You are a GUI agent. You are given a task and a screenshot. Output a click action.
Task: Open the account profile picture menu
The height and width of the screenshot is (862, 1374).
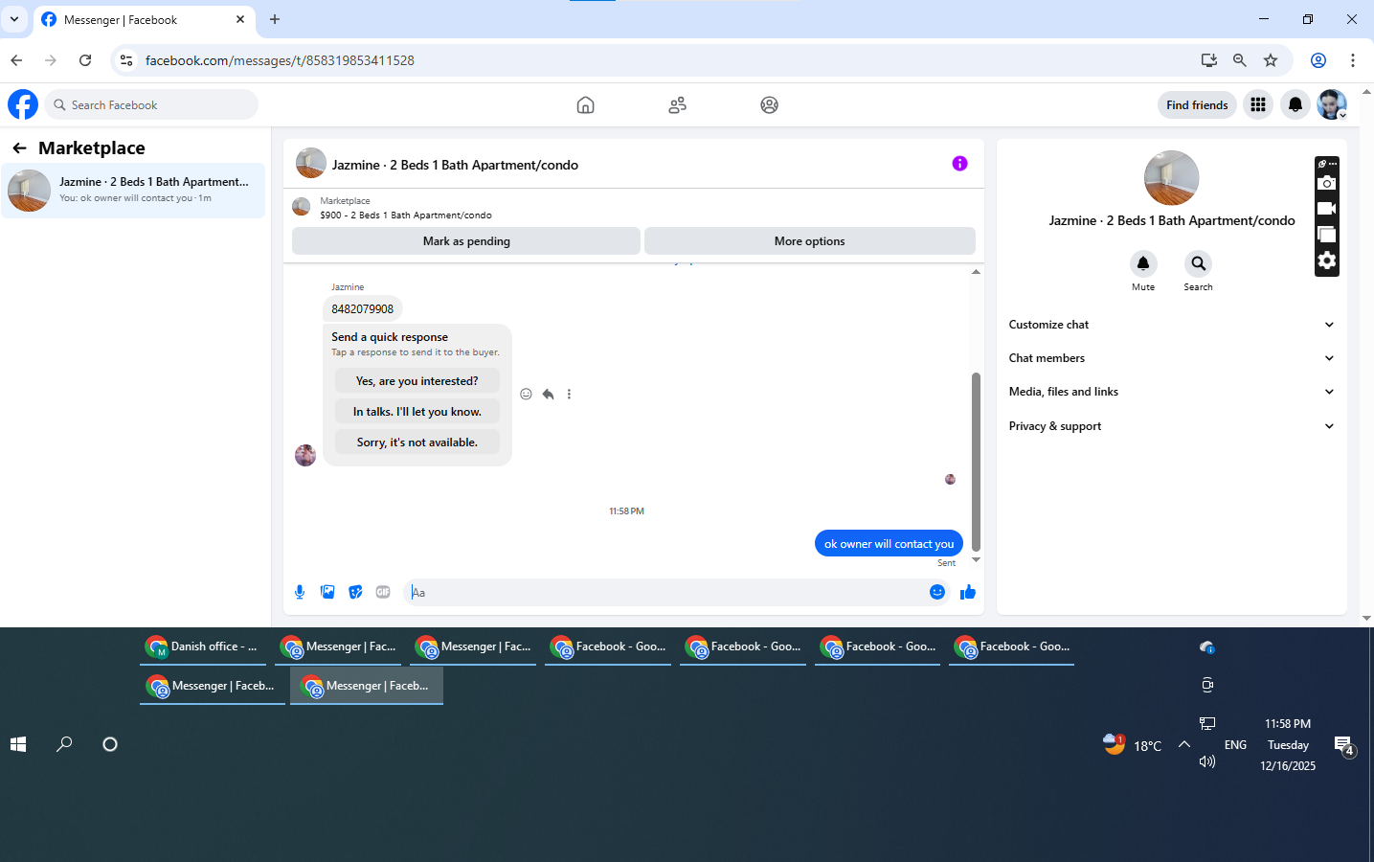pyautogui.click(x=1332, y=104)
